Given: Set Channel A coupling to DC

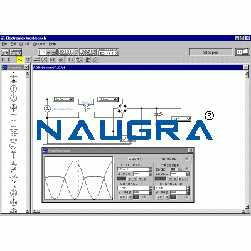Looking at the screenshot, I should 136,197.
